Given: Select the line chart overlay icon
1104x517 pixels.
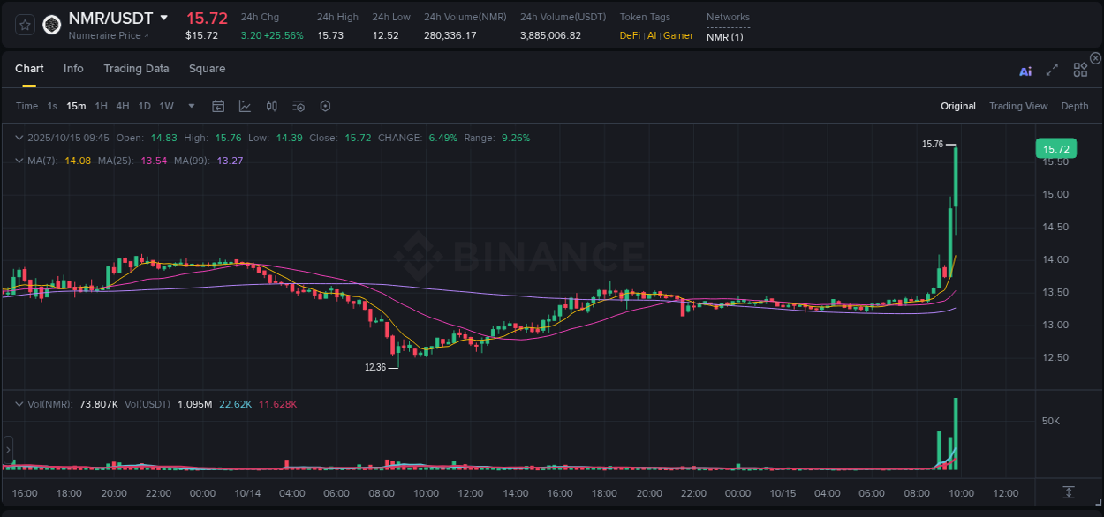Looking at the screenshot, I should click(245, 106).
